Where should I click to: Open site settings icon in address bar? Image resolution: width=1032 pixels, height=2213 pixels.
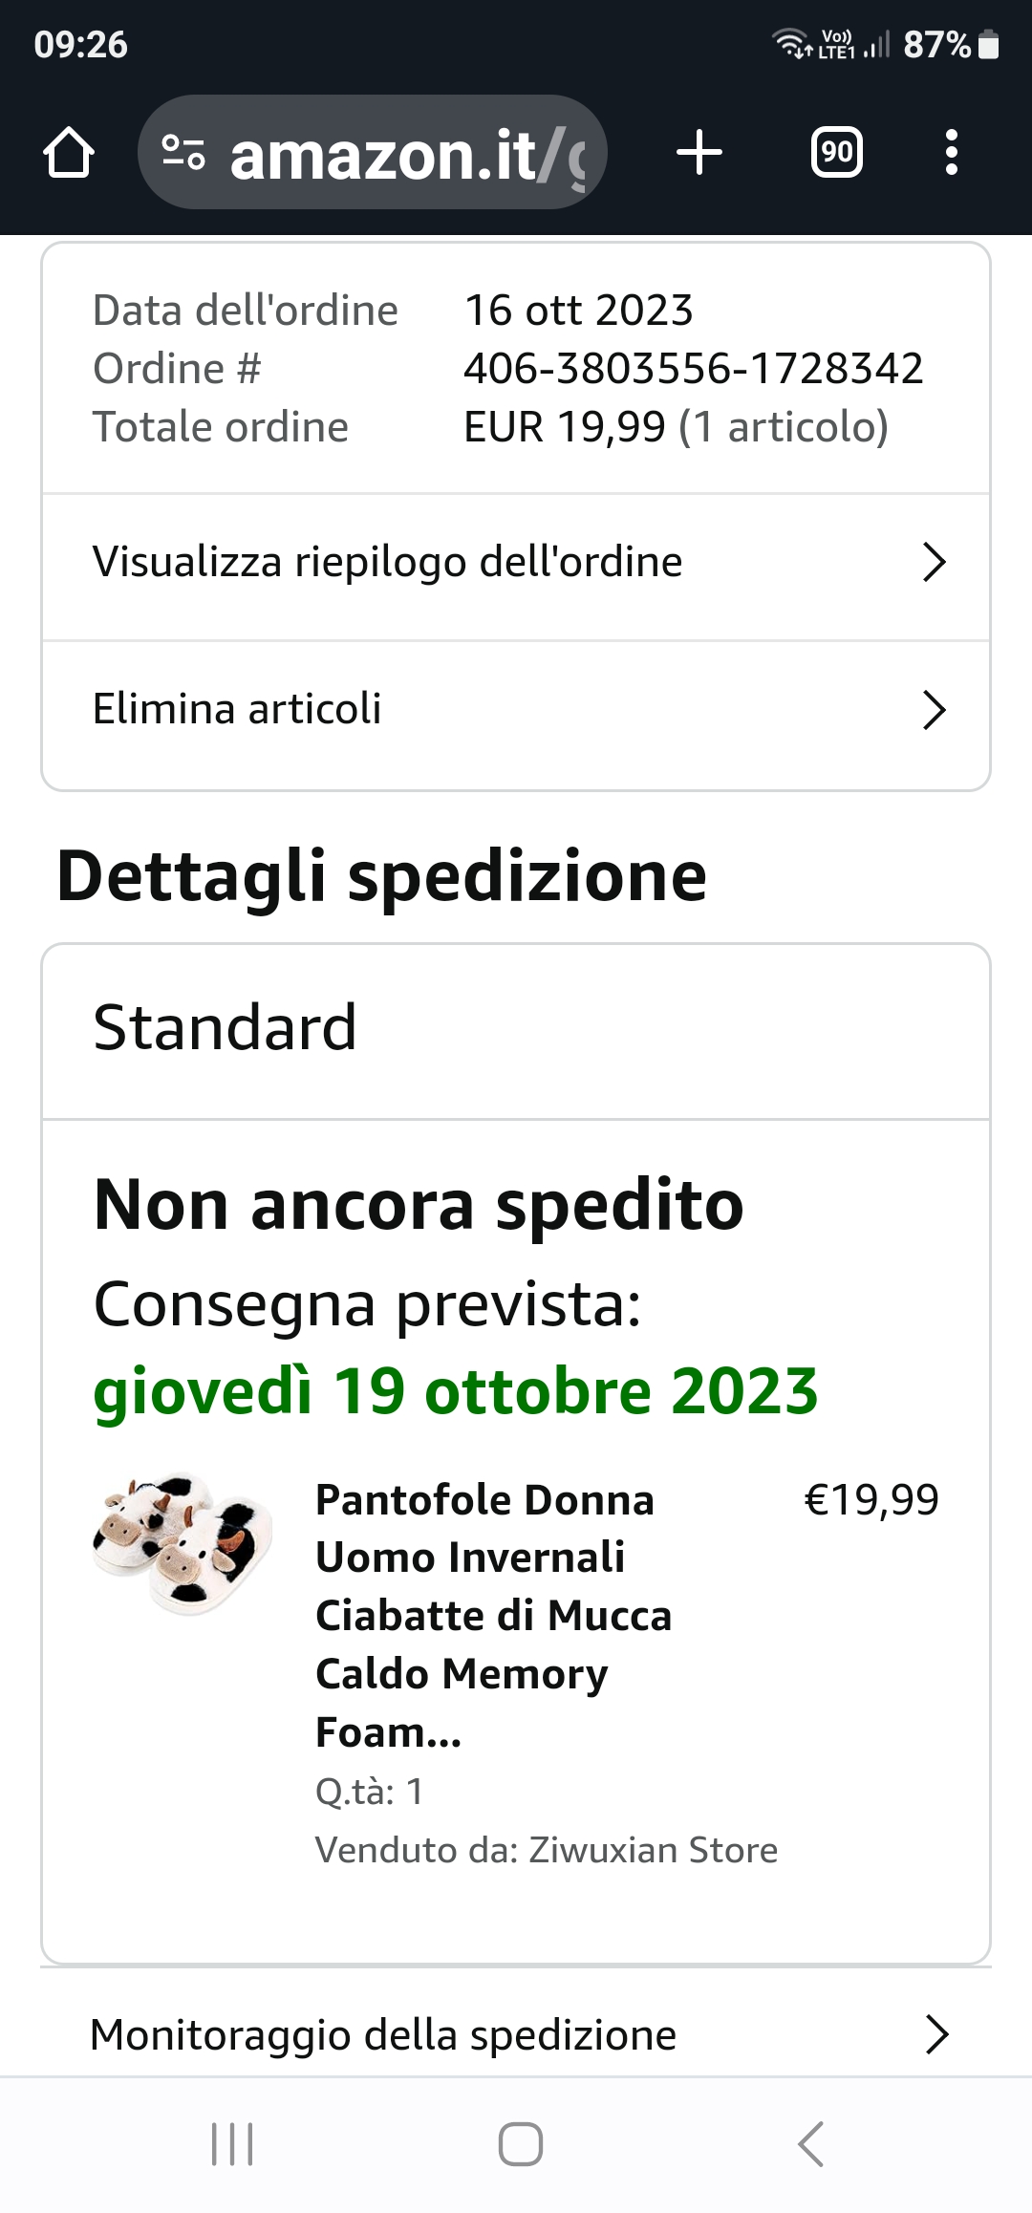tap(183, 153)
